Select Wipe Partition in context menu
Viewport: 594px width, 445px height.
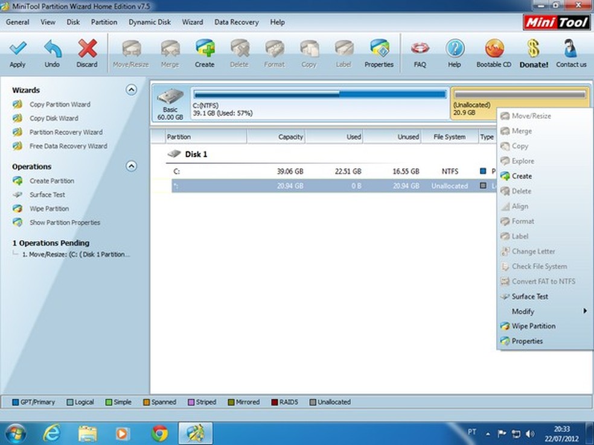(533, 326)
